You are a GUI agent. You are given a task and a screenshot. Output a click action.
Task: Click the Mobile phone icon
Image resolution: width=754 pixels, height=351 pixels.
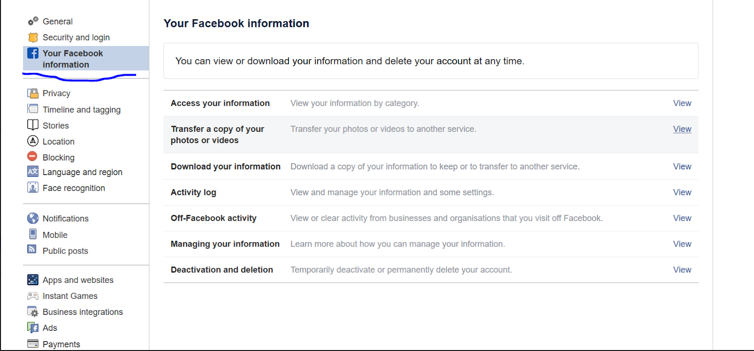pos(33,234)
